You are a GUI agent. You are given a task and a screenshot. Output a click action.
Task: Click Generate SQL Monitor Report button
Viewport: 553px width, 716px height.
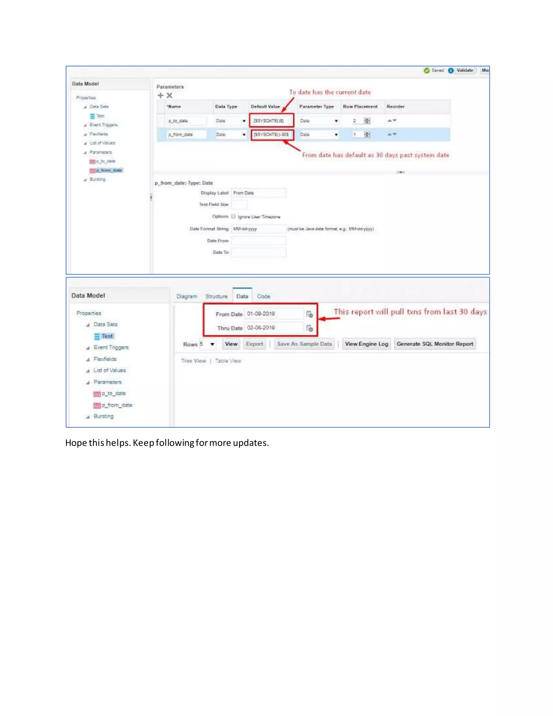(435, 344)
